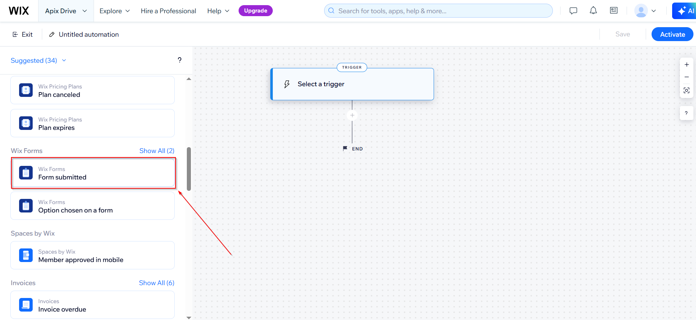Click the Form submitted Wix Forms icon
Image resolution: width=696 pixels, height=320 pixels.
pyautogui.click(x=26, y=173)
